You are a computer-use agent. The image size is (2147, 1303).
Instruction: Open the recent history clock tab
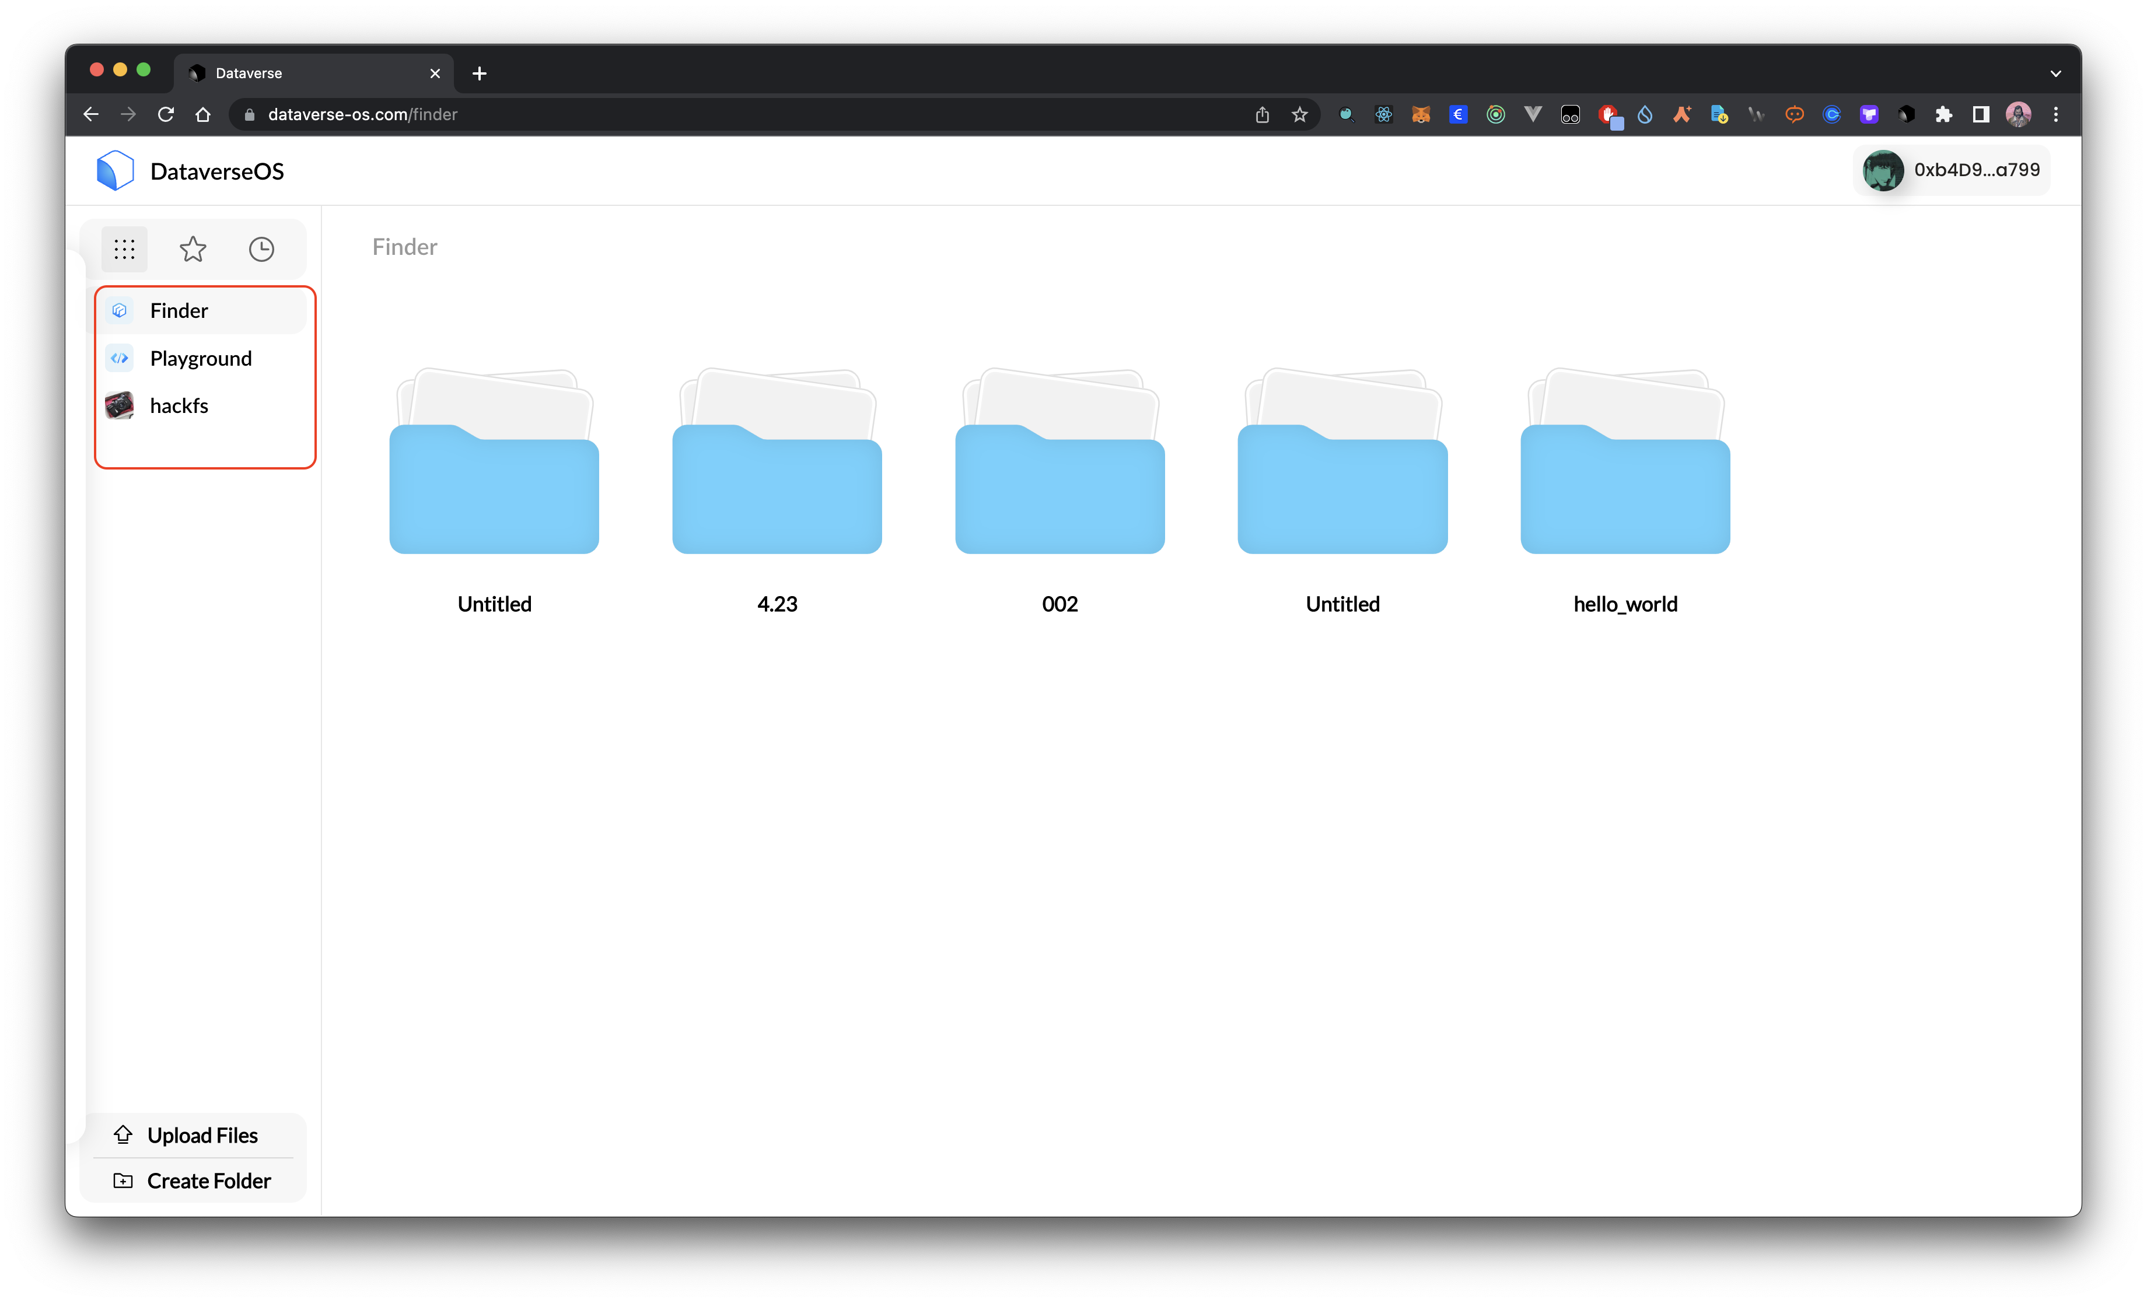coord(261,249)
